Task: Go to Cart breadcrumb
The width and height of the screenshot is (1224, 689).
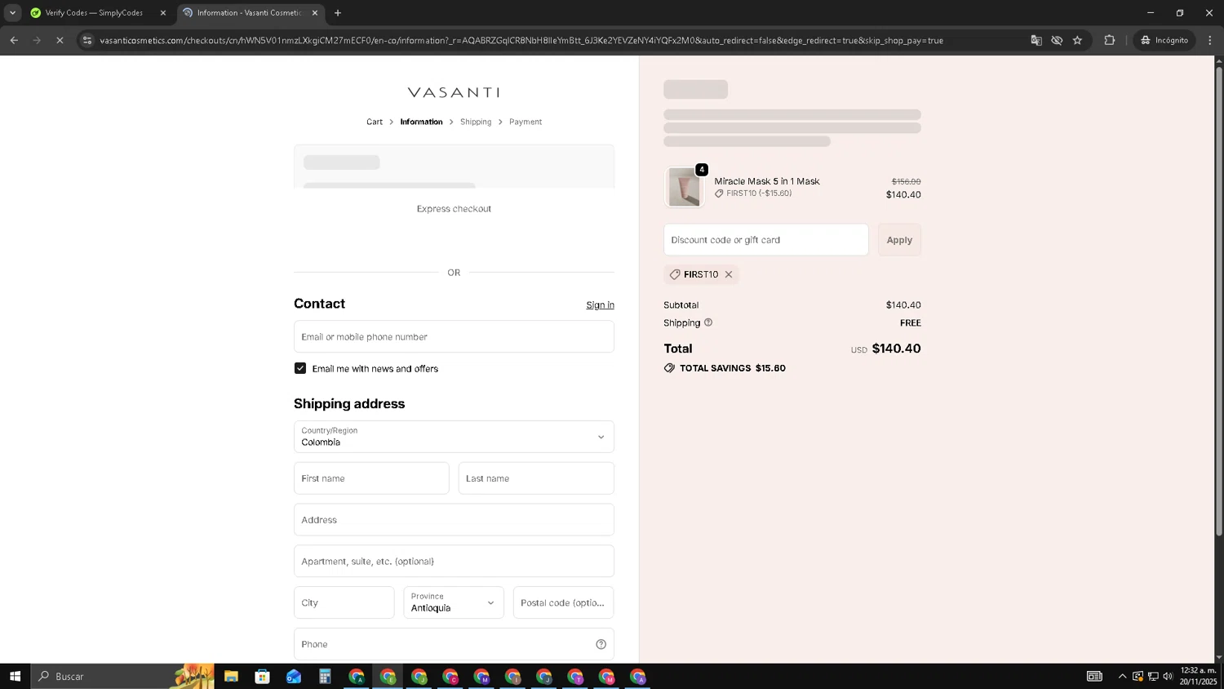Action: coord(375,122)
